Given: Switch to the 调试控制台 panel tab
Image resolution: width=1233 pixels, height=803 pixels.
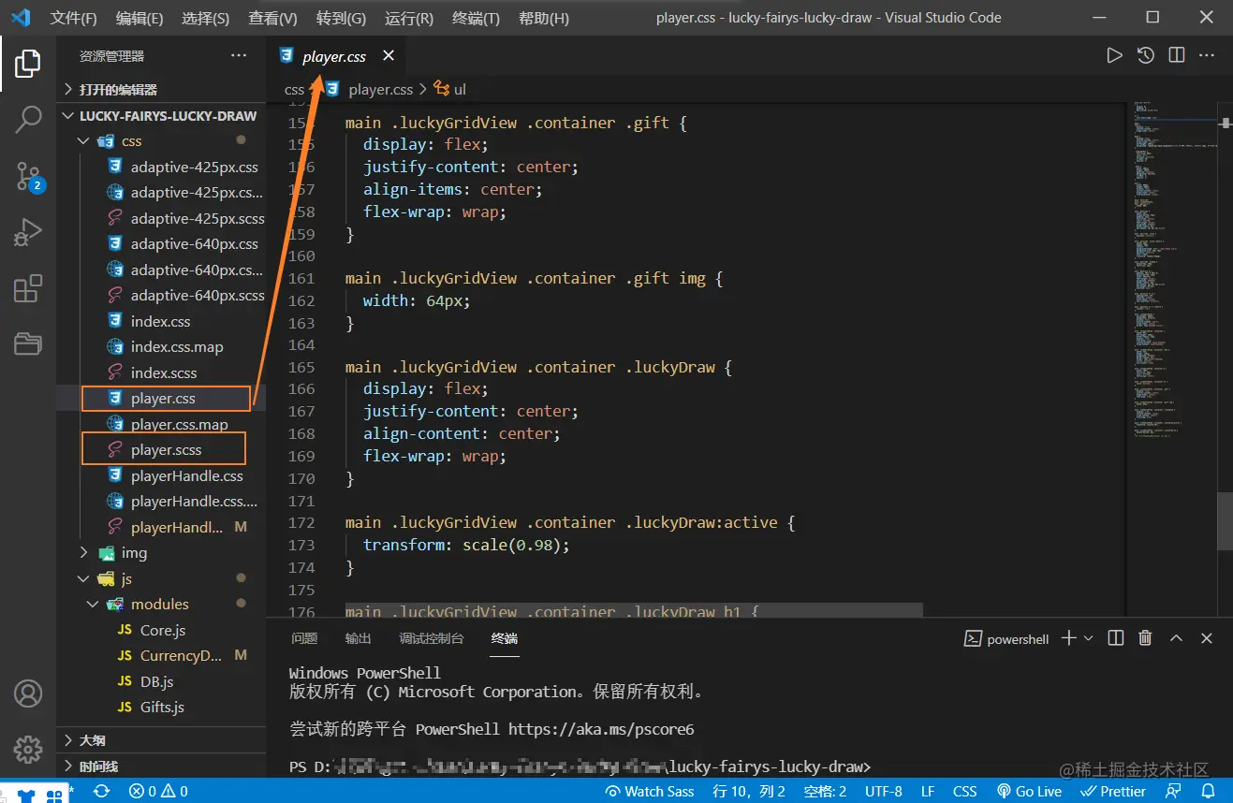Looking at the screenshot, I should [x=432, y=638].
